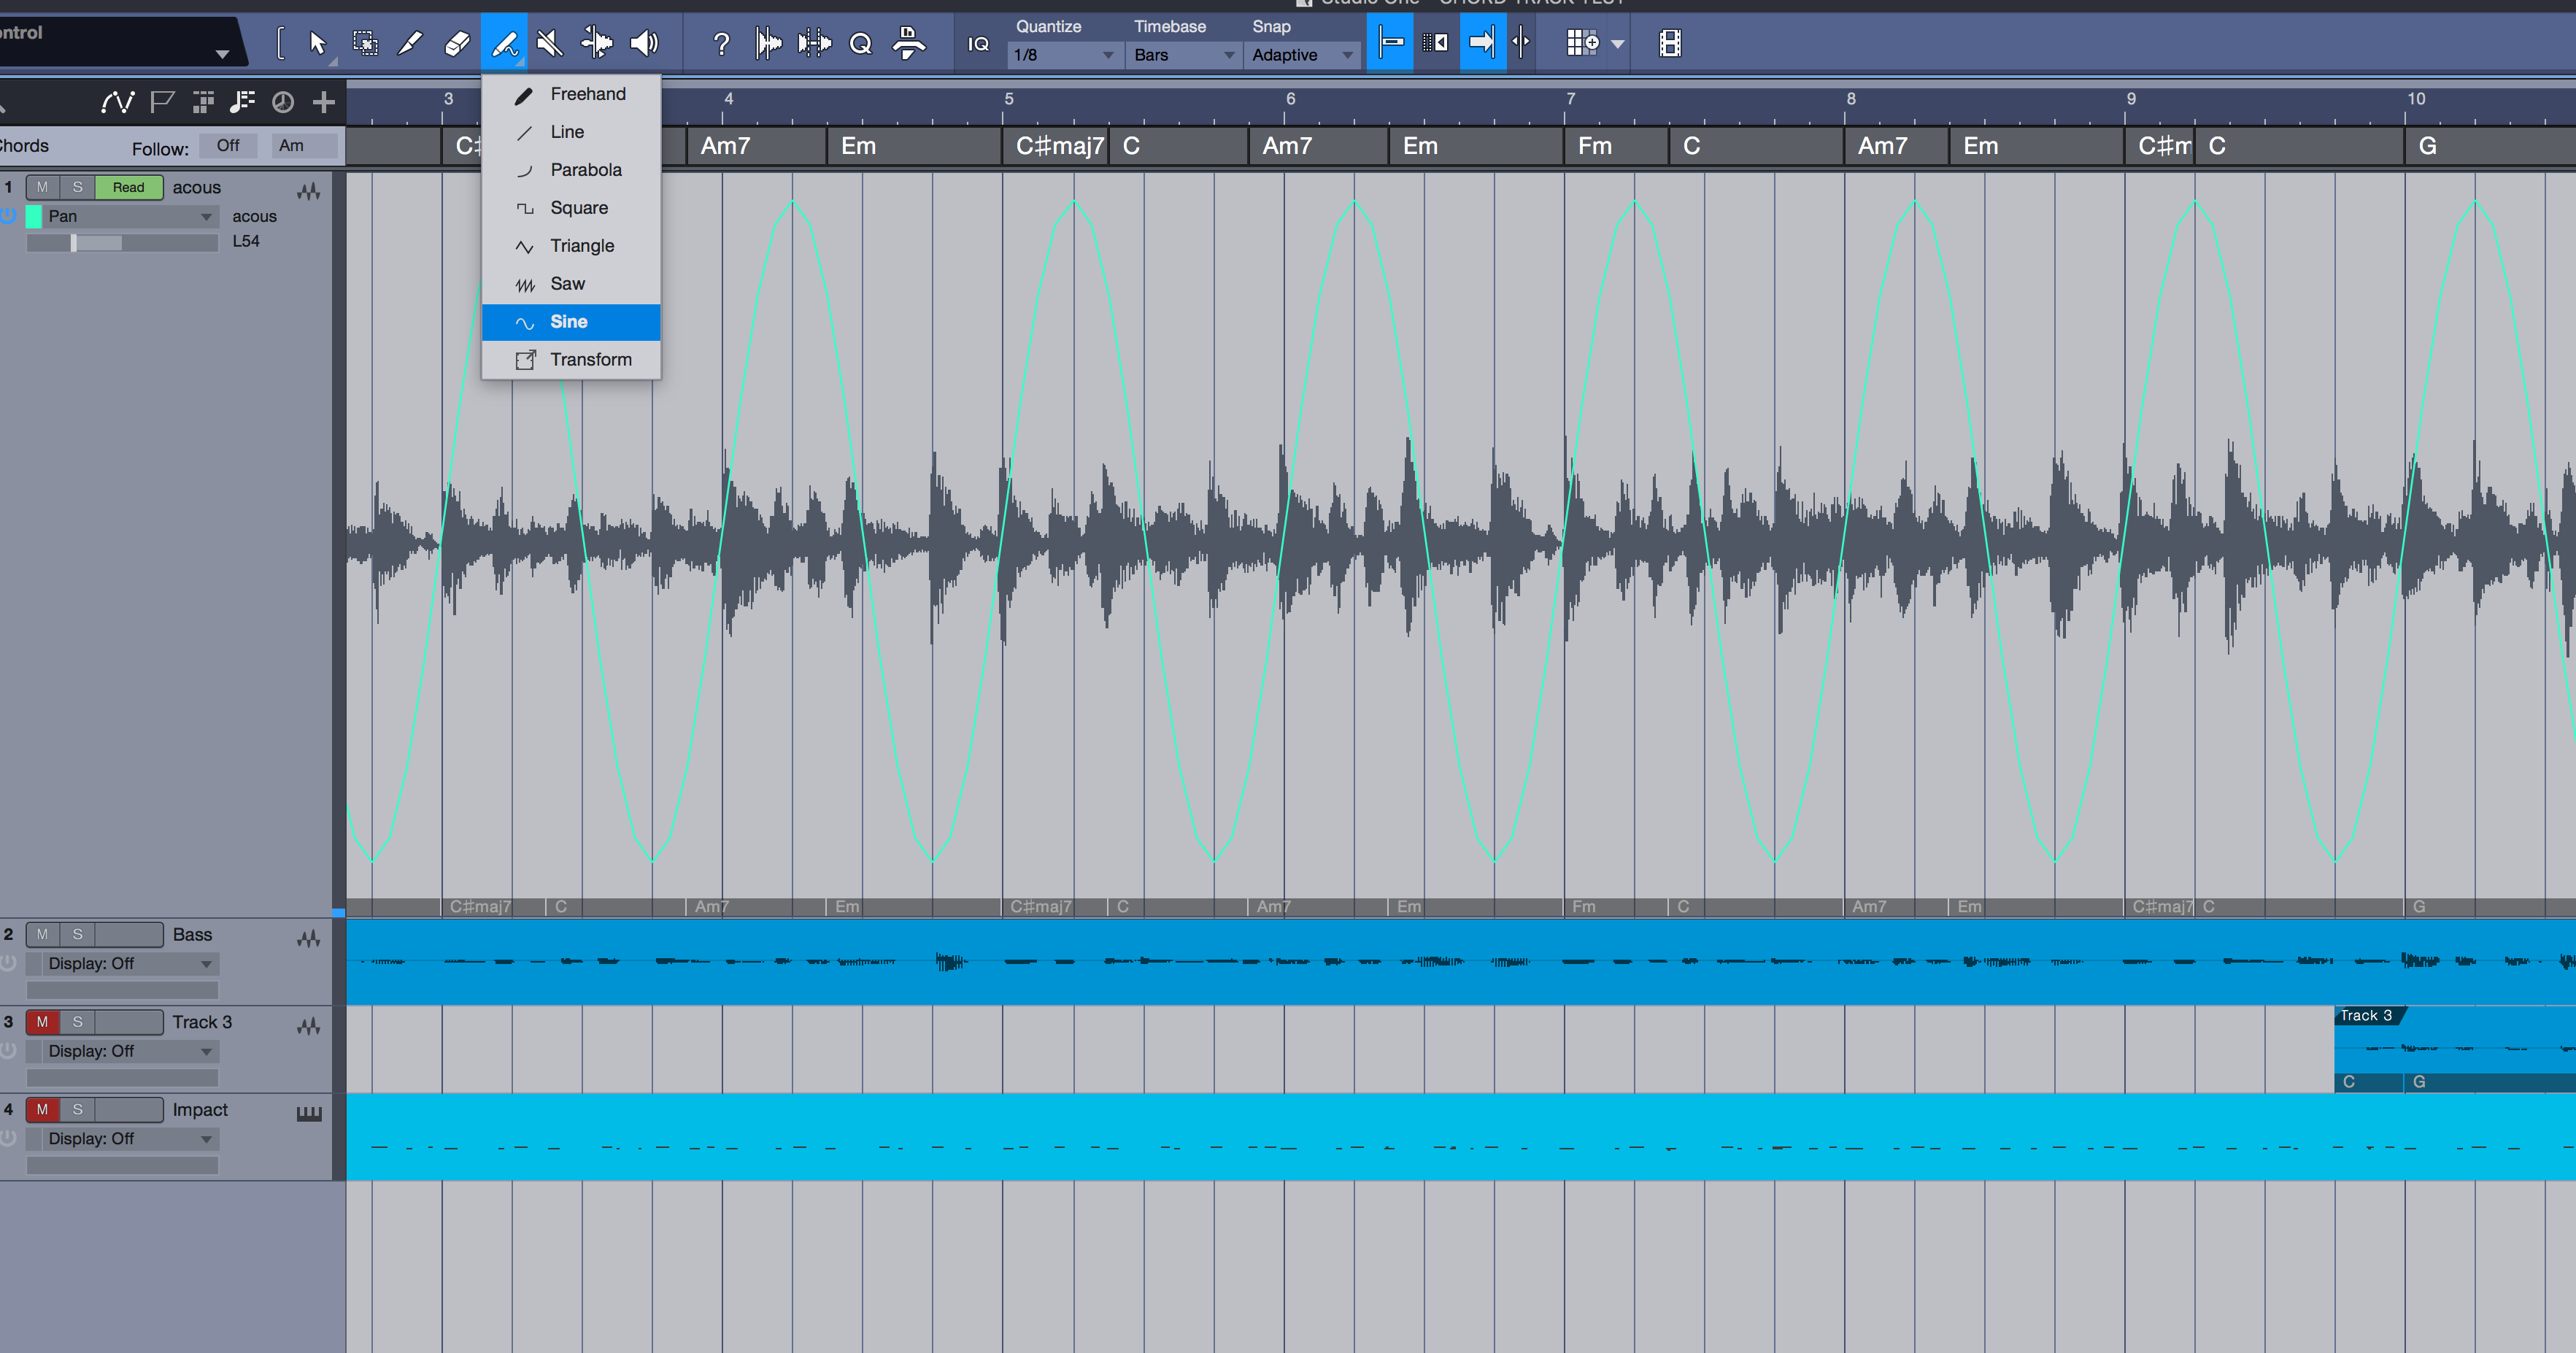This screenshot has height=1353, width=2576.
Task: Select the Bend tool
Action: 597,43
